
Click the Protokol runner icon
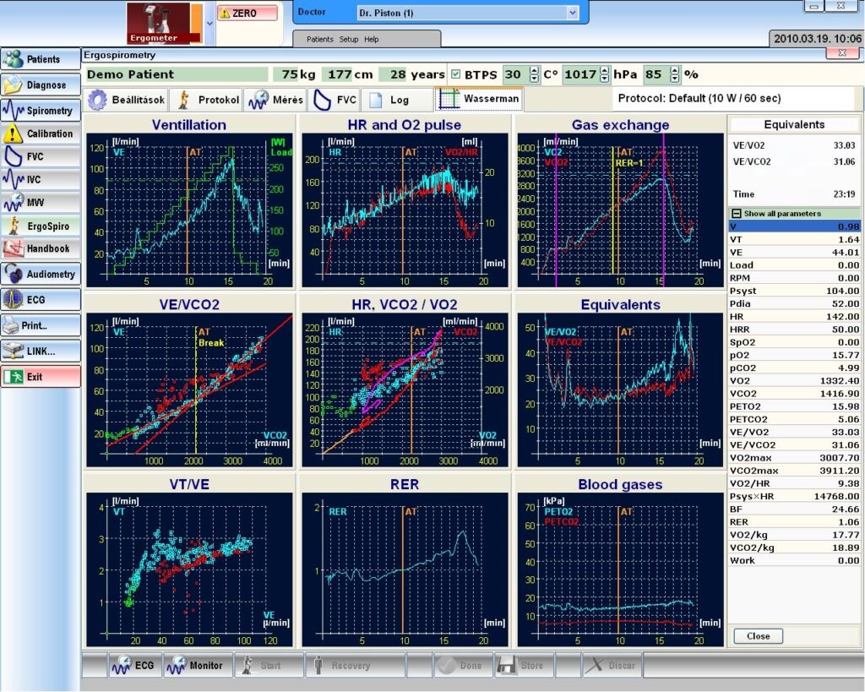(x=184, y=100)
